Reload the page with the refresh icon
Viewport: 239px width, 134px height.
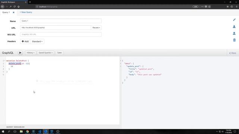point(15,7)
